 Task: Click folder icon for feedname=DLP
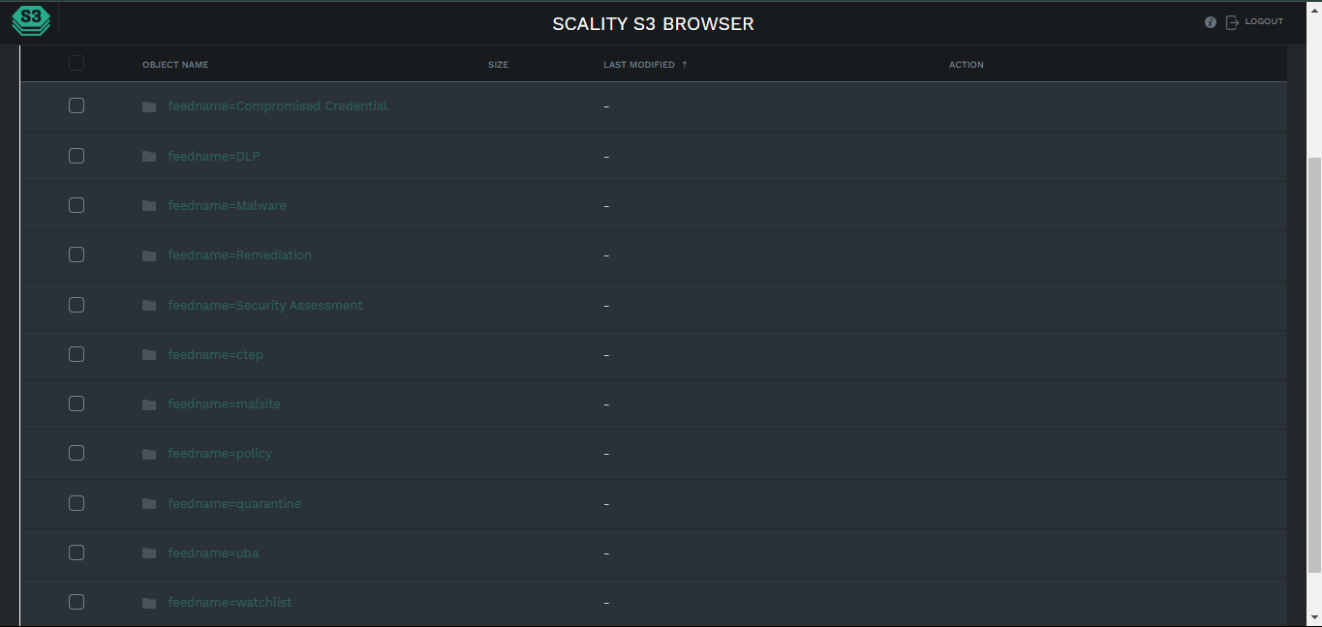[149, 157]
